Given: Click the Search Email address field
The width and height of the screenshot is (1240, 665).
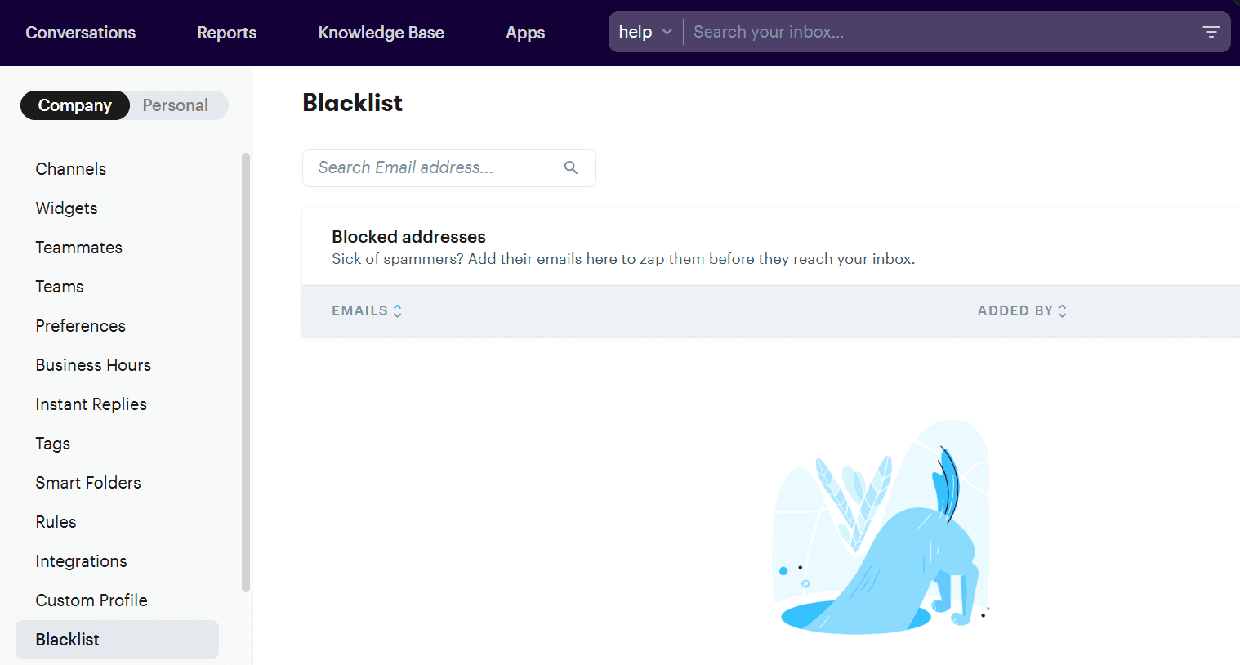Looking at the screenshot, I should tap(425, 167).
